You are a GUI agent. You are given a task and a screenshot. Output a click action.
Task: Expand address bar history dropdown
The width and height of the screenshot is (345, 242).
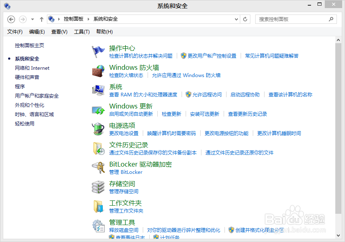pos(237,19)
